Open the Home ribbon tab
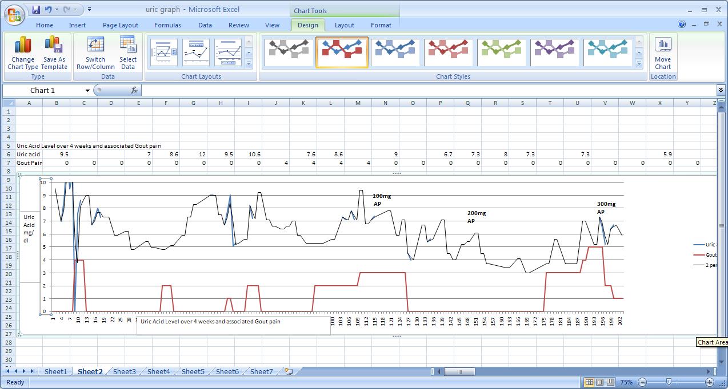Viewport: 728px width, 389px height. (x=45, y=25)
